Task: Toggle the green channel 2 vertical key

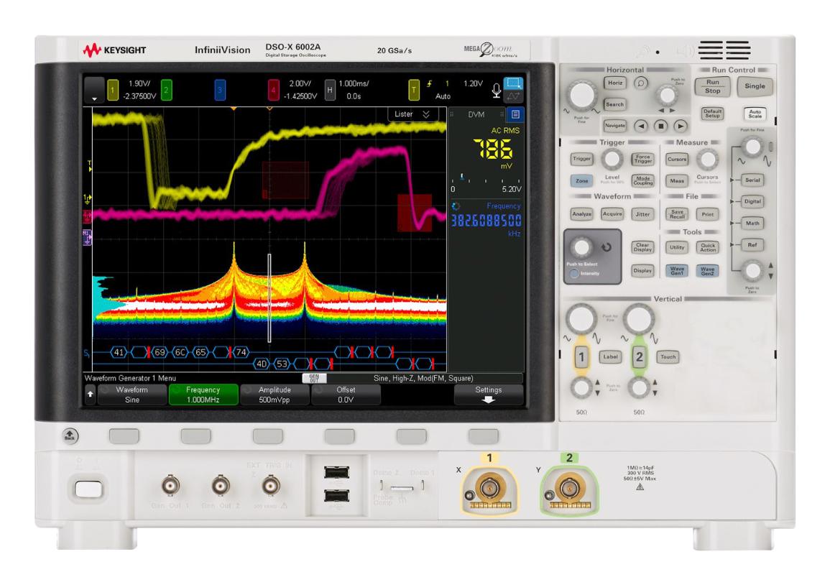Action: tap(639, 357)
